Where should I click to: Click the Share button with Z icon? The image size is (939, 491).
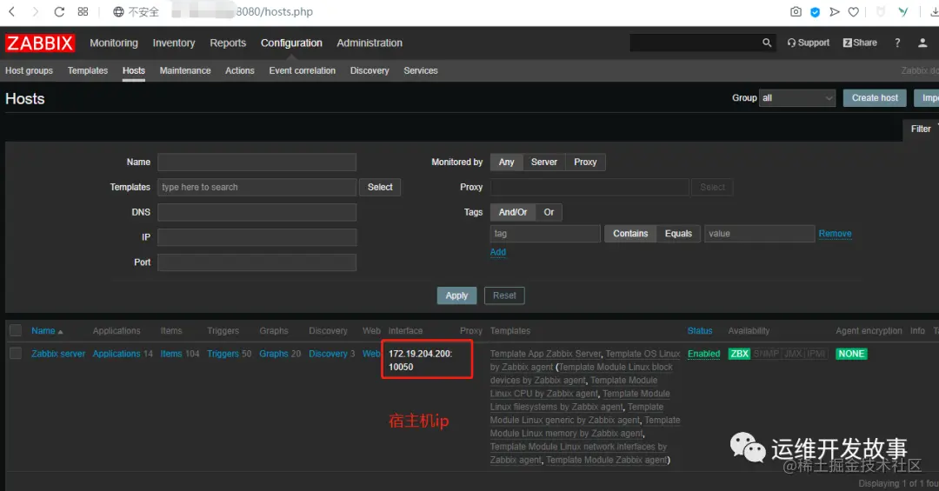click(860, 43)
